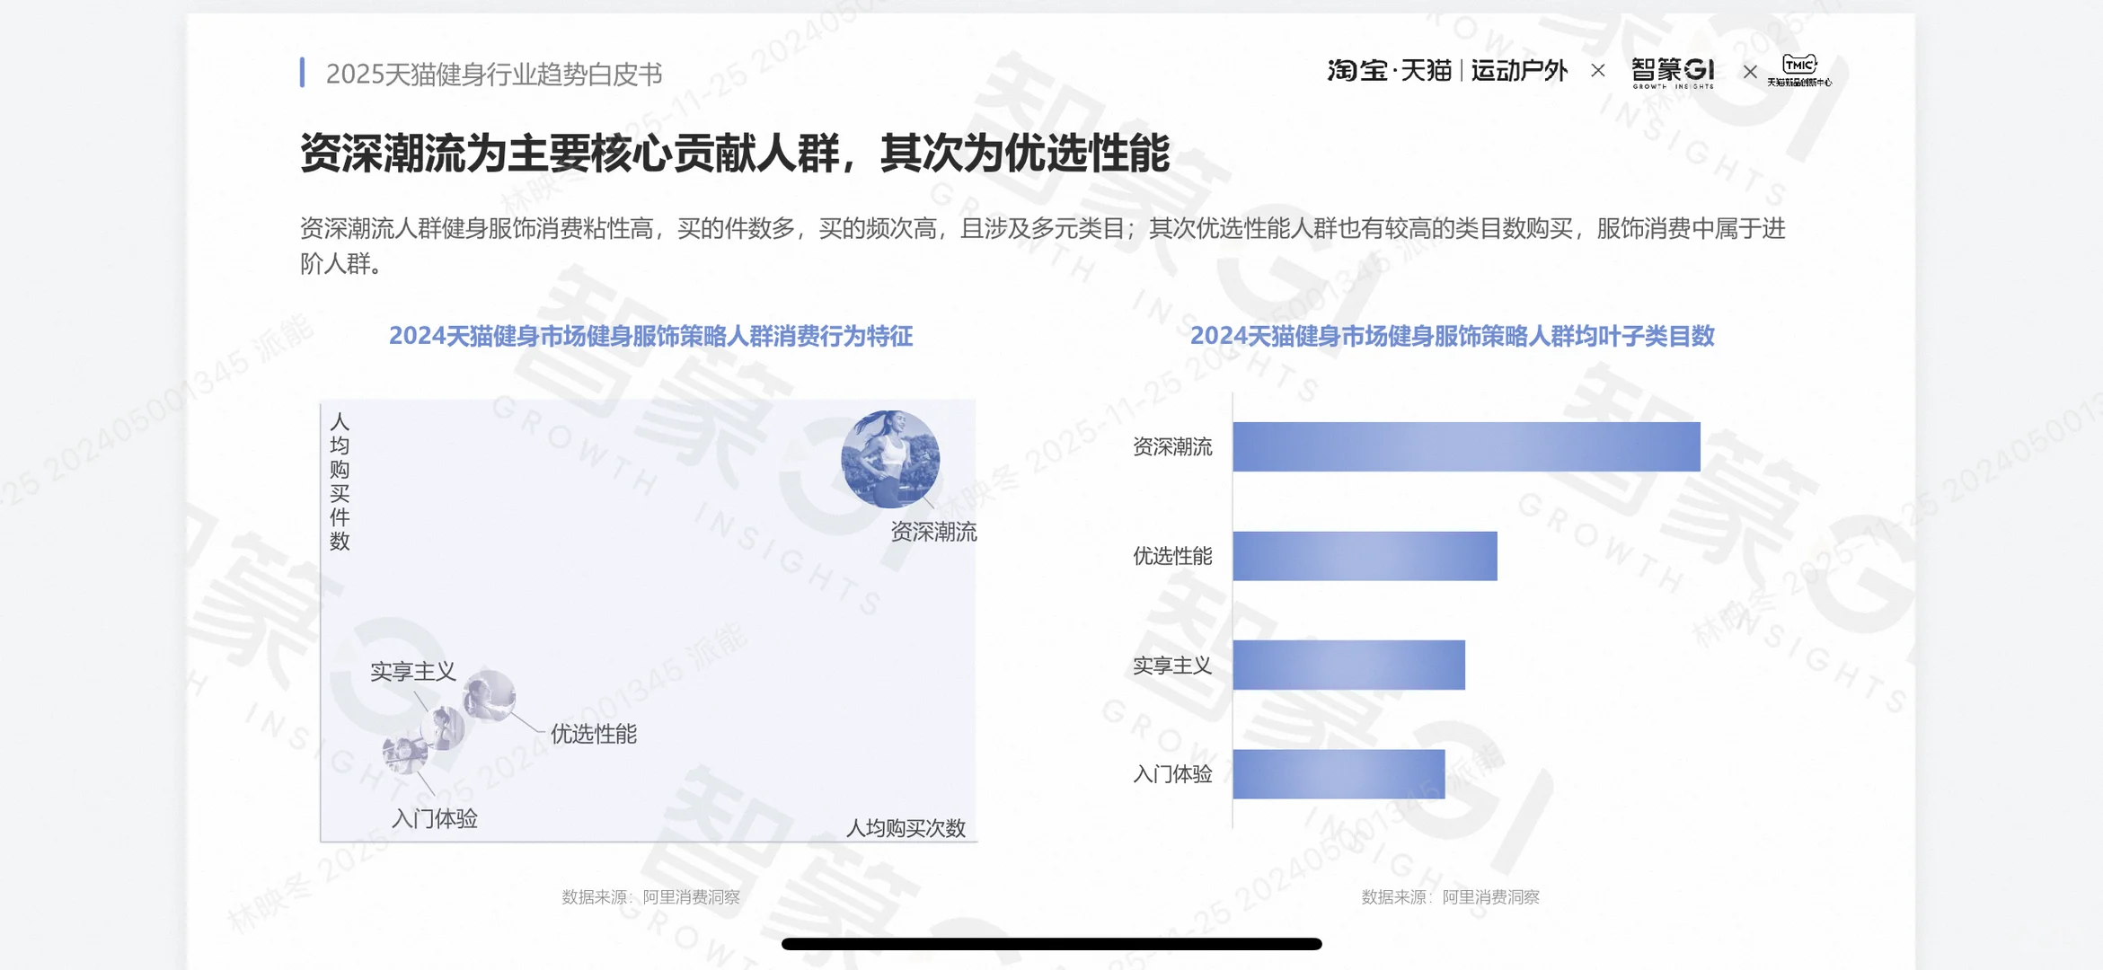Click the 实享主义 photo bubble in the scatter chart

tap(443, 727)
